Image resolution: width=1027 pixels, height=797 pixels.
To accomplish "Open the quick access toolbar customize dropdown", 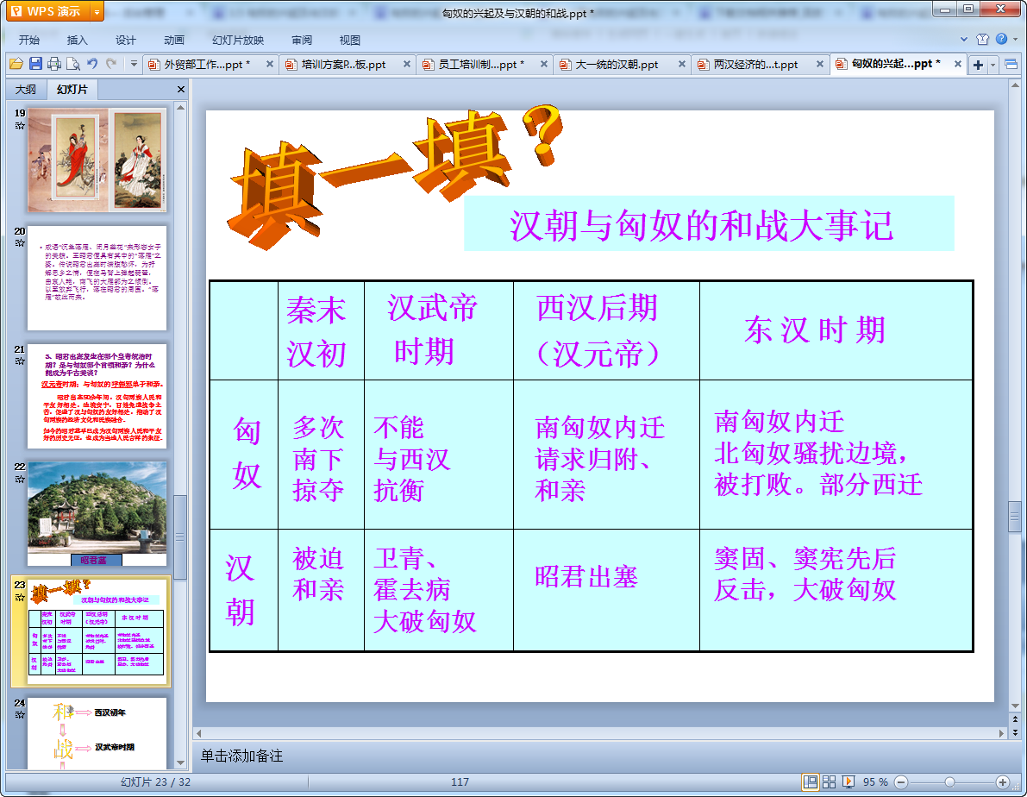I will coord(134,64).
